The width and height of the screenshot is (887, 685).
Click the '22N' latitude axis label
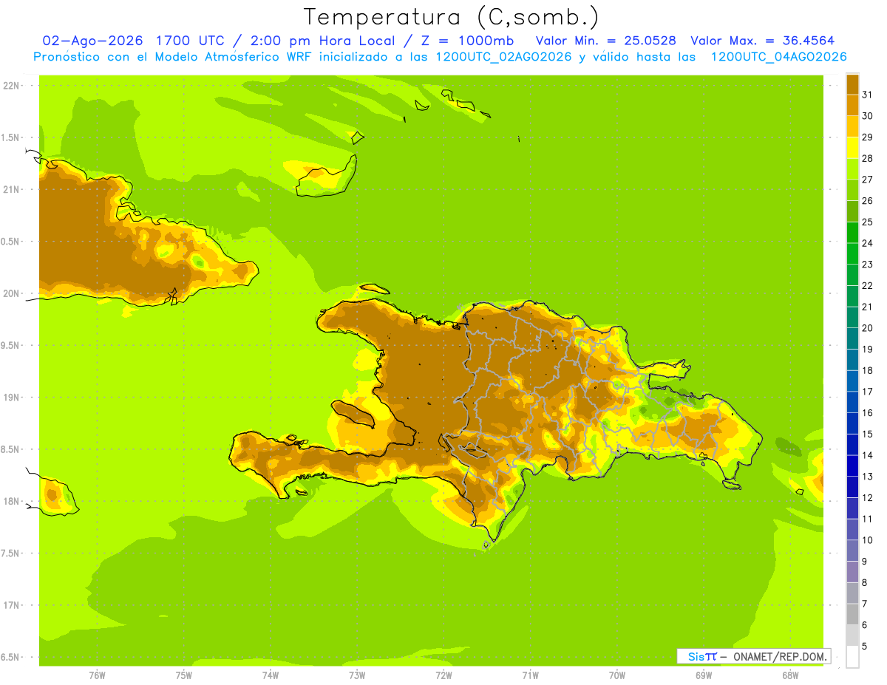pyautogui.click(x=11, y=86)
